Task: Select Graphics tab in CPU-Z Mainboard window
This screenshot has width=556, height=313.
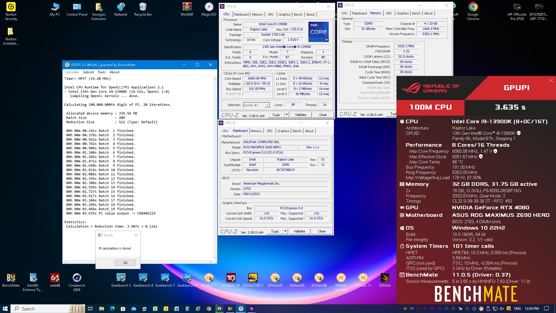Action: [x=283, y=131]
